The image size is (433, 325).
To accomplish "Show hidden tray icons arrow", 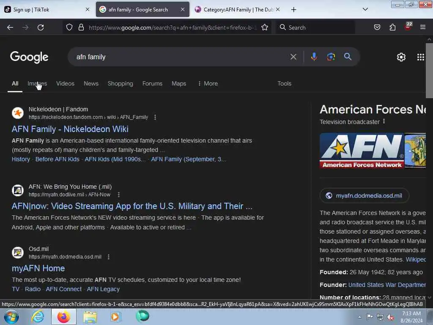I will [359, 317].
